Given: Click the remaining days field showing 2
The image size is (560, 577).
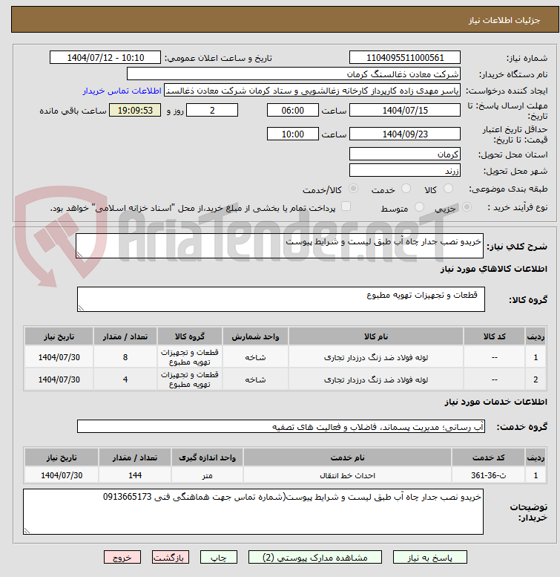Looking at the screenshot, I should pos(212,111).
